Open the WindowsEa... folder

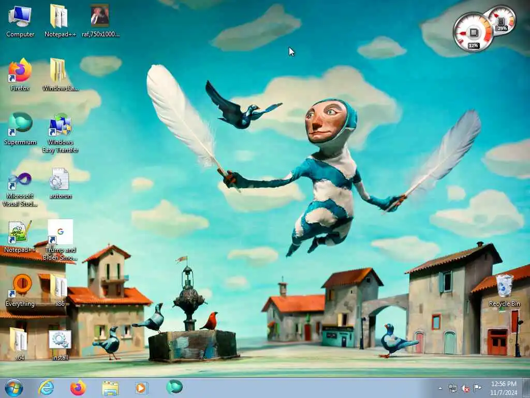60,75
